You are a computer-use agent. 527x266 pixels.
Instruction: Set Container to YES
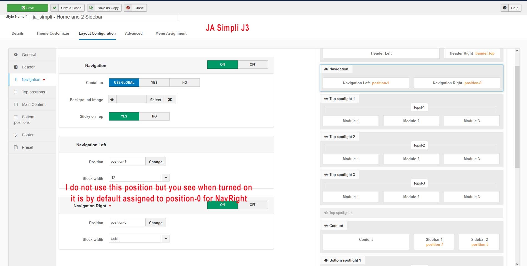pyautogui.click(x=154, y=83)
